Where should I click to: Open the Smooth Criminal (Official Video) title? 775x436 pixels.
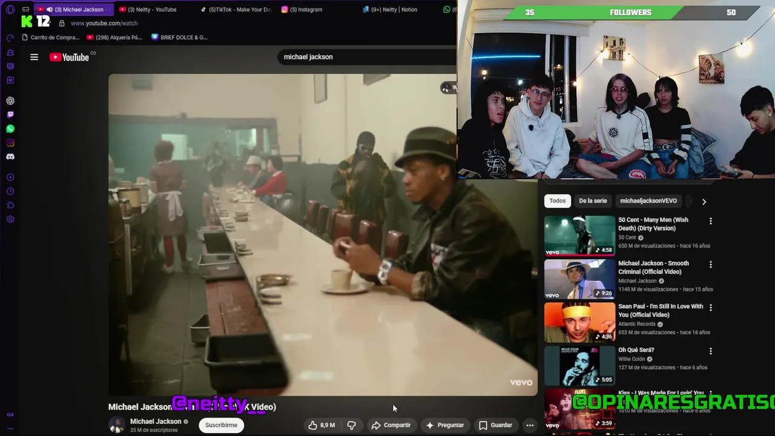click(x=653, y=268)
